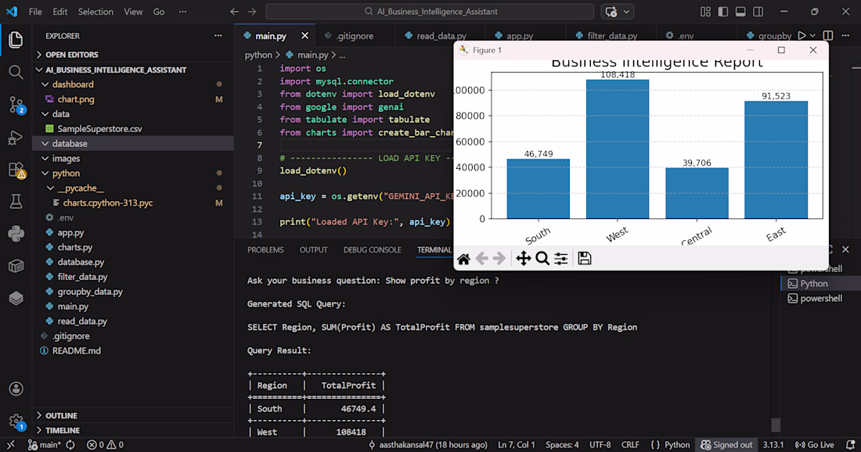The height and width of the screenshot is (452, 861).
Task: Click the terminal vertical scrollbar thumb
Action: [x=776, y=425]
